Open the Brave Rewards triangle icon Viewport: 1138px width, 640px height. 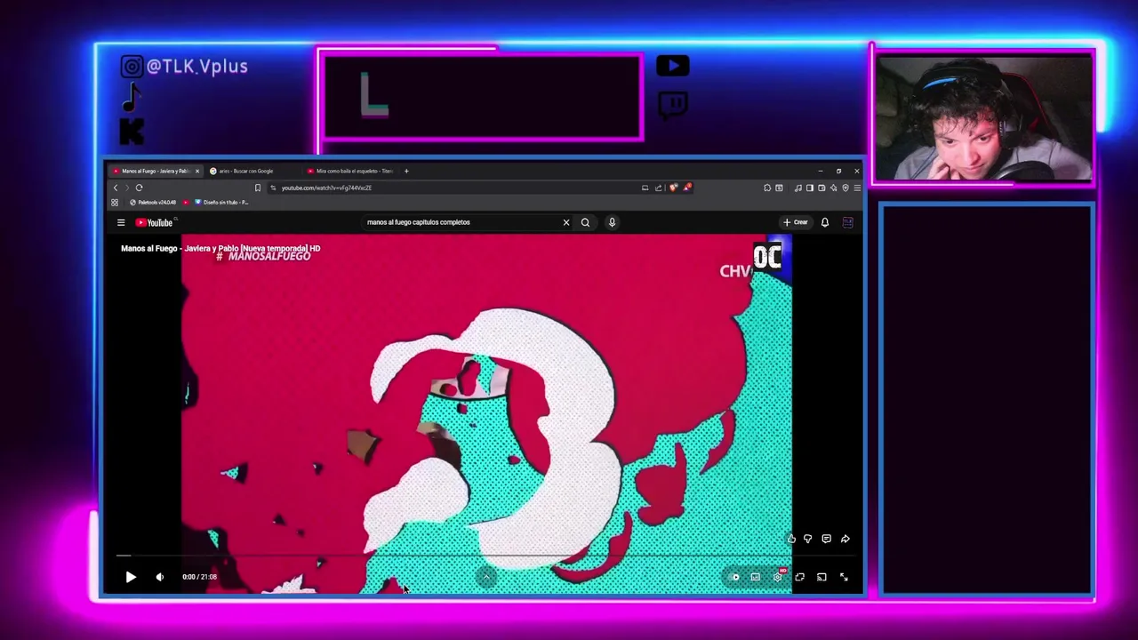tap(686, 188)
